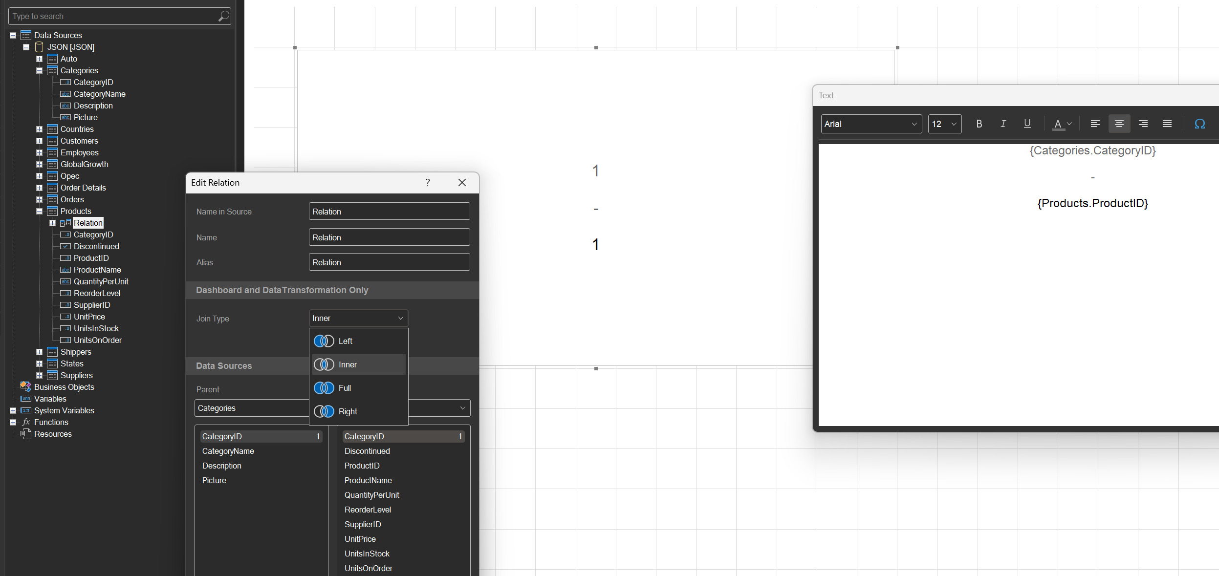Collapse the Data Sources tree node
This screenshot has width=1219, height=576.
click(x=13, y=35)
